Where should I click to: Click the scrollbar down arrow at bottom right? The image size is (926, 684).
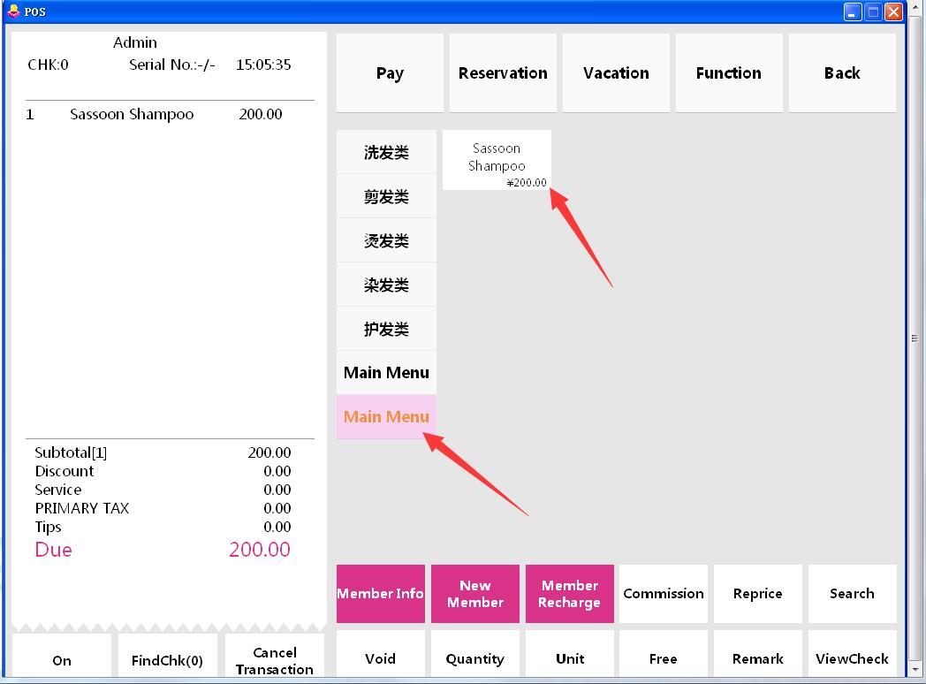[915, 670]
